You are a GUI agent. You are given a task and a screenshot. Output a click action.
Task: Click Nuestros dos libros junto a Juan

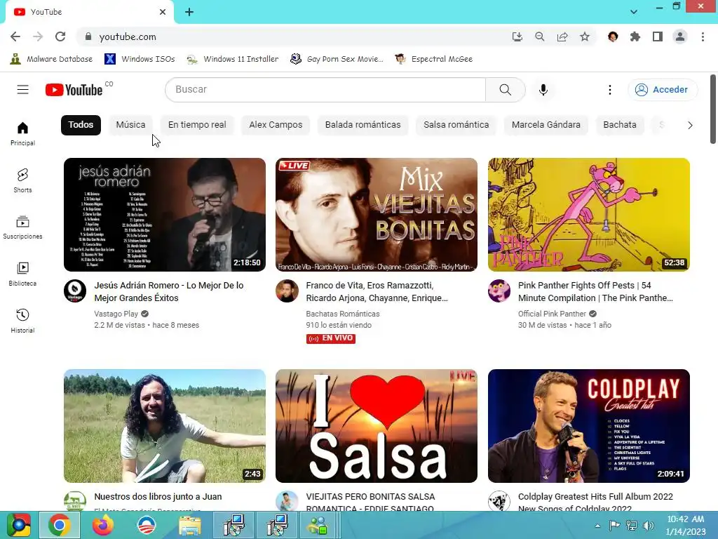point(158,496)
